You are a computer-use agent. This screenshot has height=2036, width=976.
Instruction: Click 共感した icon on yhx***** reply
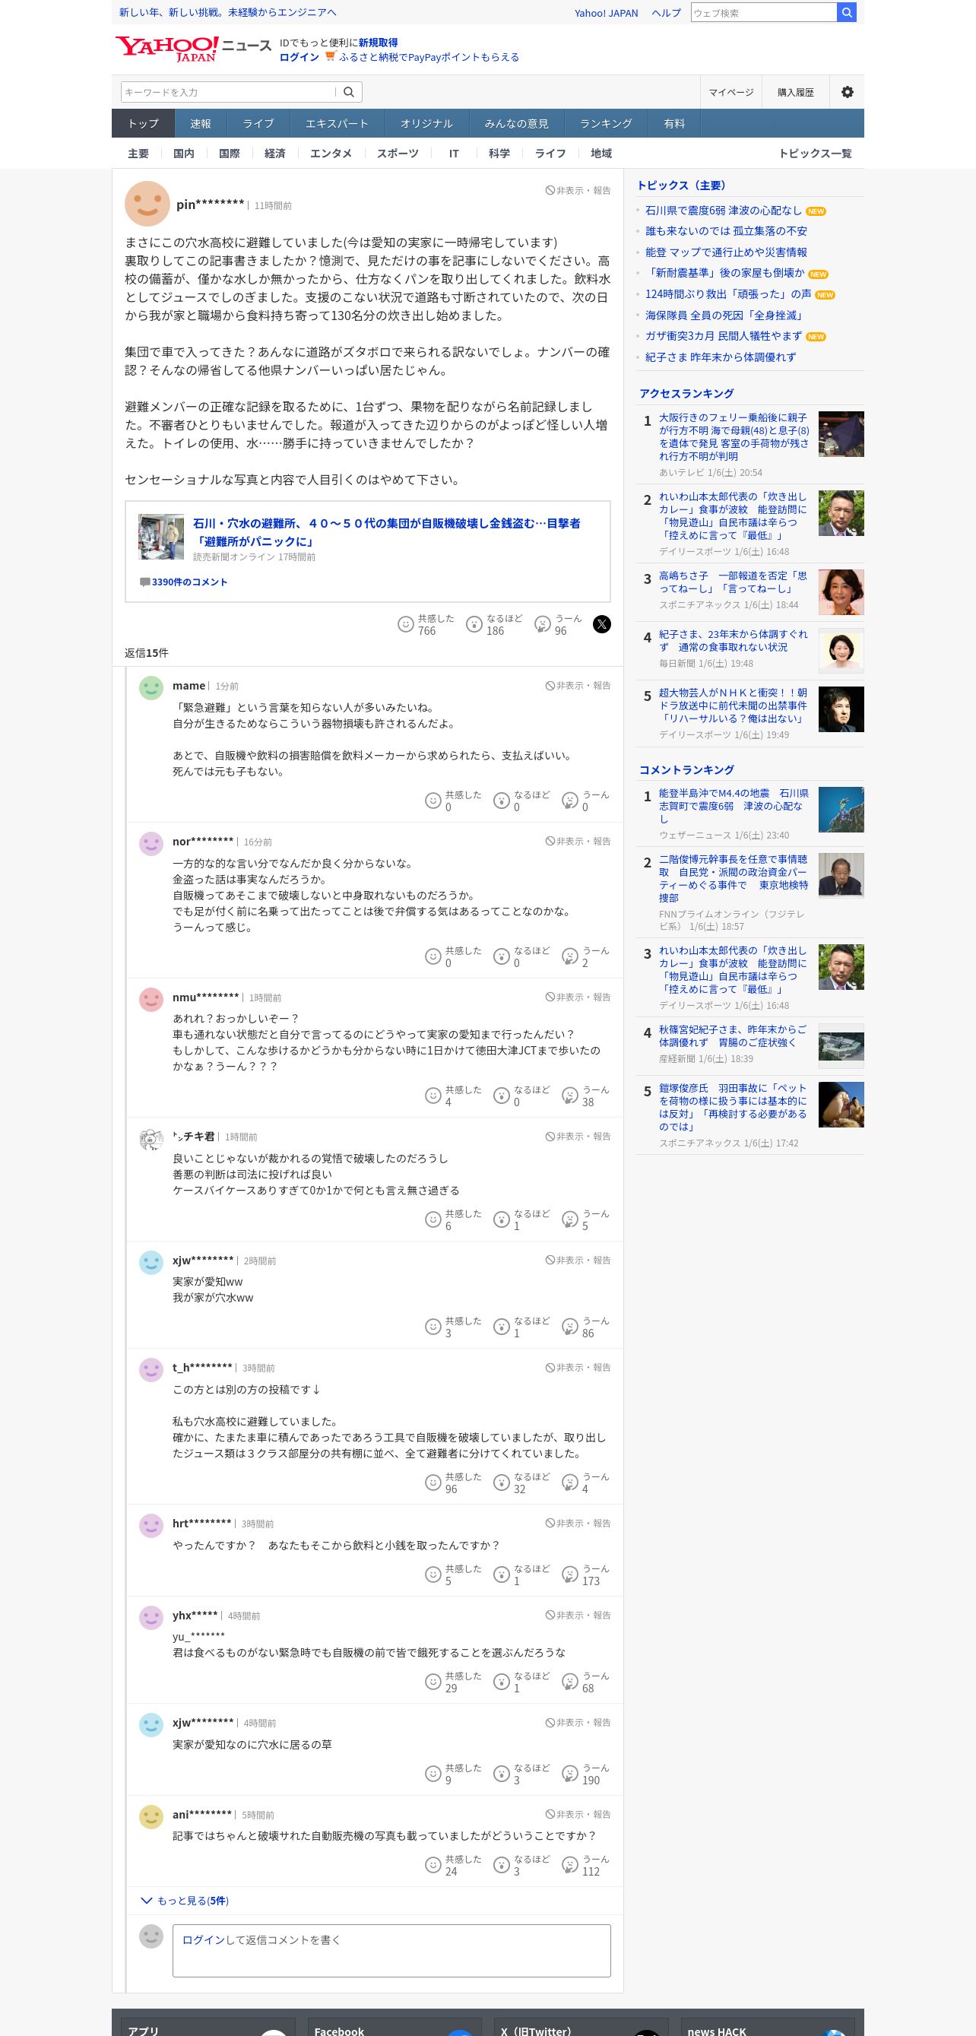433,1682
